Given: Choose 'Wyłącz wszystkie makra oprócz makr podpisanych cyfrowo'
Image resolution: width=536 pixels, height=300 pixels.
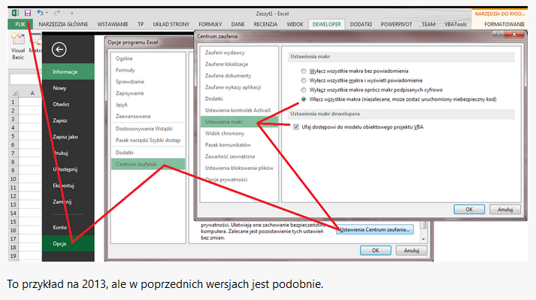Looking at the screenshot, I should pos(303,90).
